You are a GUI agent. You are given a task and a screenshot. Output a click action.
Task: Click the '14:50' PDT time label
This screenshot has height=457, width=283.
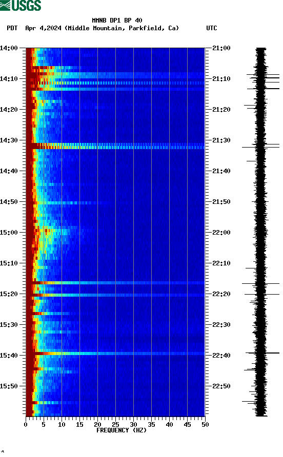(x=9, y=202)
